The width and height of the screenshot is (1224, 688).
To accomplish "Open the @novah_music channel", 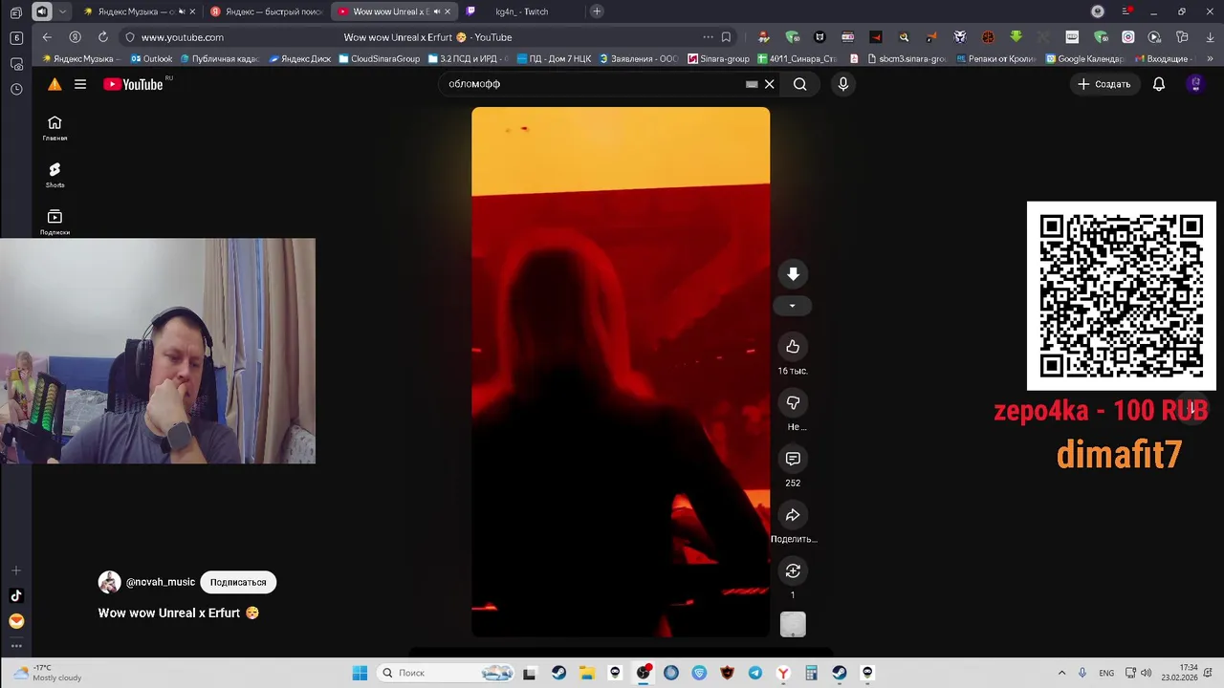I will (160, 582).
